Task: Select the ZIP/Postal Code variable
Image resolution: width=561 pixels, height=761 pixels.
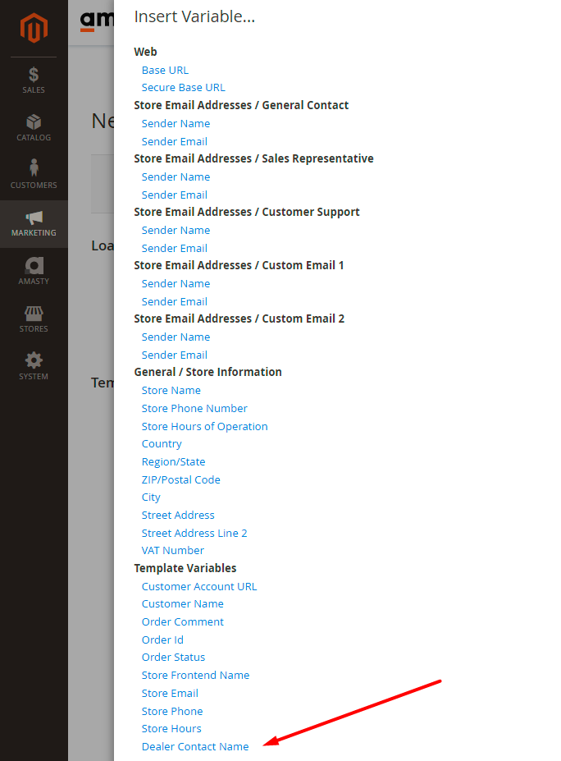Action: (180, 479)
